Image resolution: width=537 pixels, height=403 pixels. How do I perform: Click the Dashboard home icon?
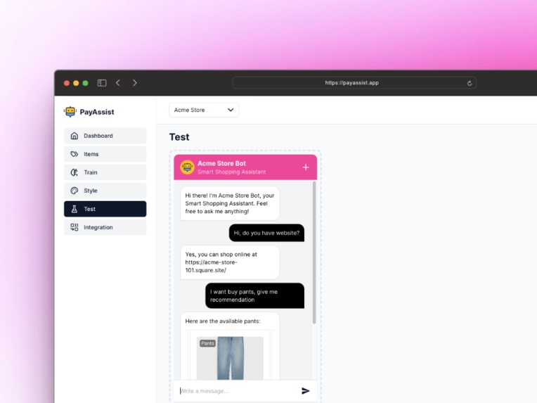click(75, 136)
